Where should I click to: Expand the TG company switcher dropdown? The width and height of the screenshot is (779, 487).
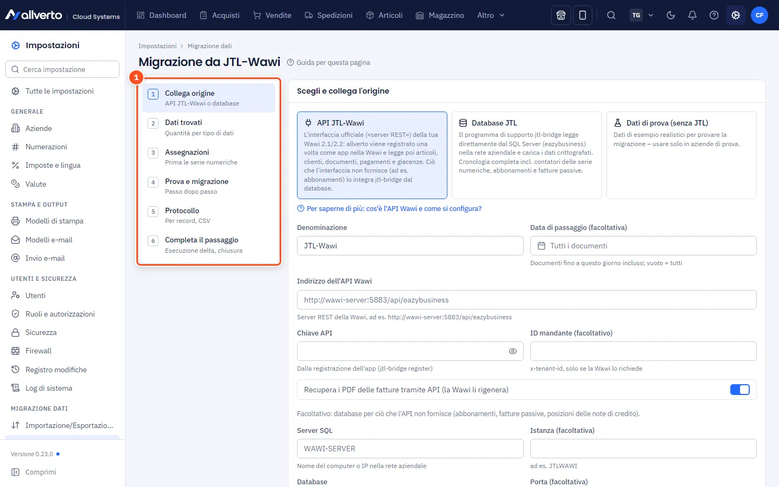coord(642,15)
